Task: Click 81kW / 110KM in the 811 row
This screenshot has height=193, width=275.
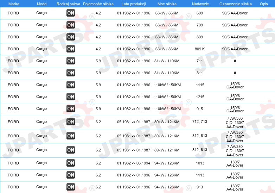Action: coord(167,73)
